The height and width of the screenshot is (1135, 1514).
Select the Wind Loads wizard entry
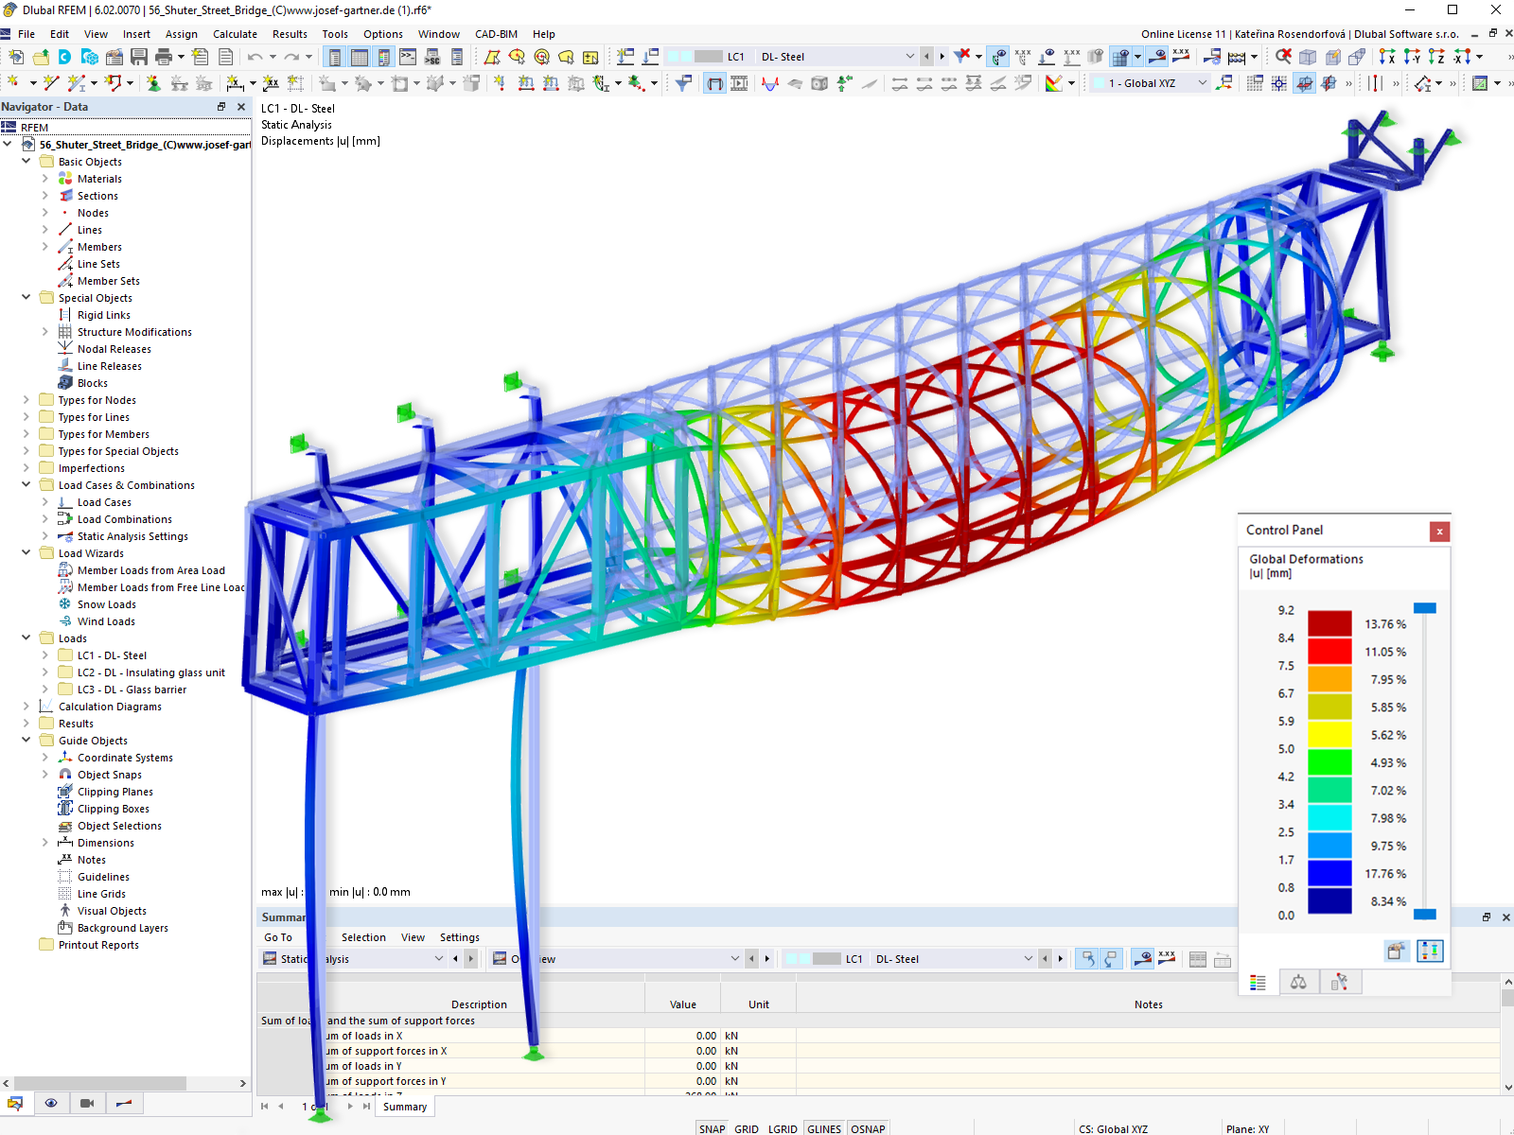(107, 621)
